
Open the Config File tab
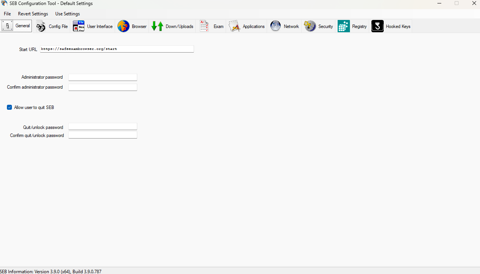click(52, 26)
